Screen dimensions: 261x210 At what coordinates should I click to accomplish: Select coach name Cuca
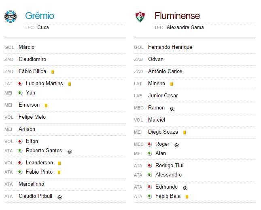click(x=43, y=27)
